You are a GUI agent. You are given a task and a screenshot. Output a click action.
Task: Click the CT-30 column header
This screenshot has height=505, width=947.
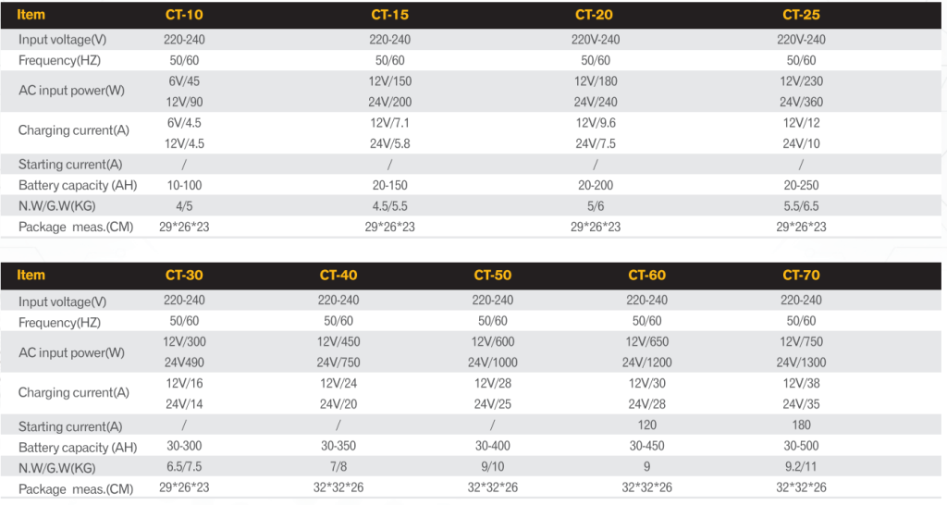184,275
